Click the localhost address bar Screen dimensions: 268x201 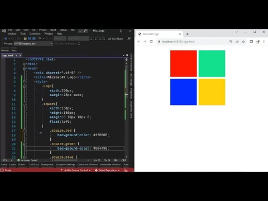(194, 42)
